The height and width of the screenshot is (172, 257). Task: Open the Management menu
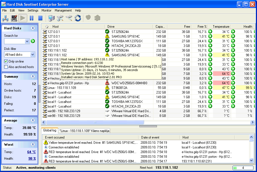click(x=63, y=10)
